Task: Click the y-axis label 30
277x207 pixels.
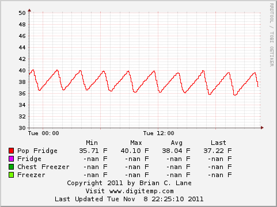Action: [x=22, y=128]
